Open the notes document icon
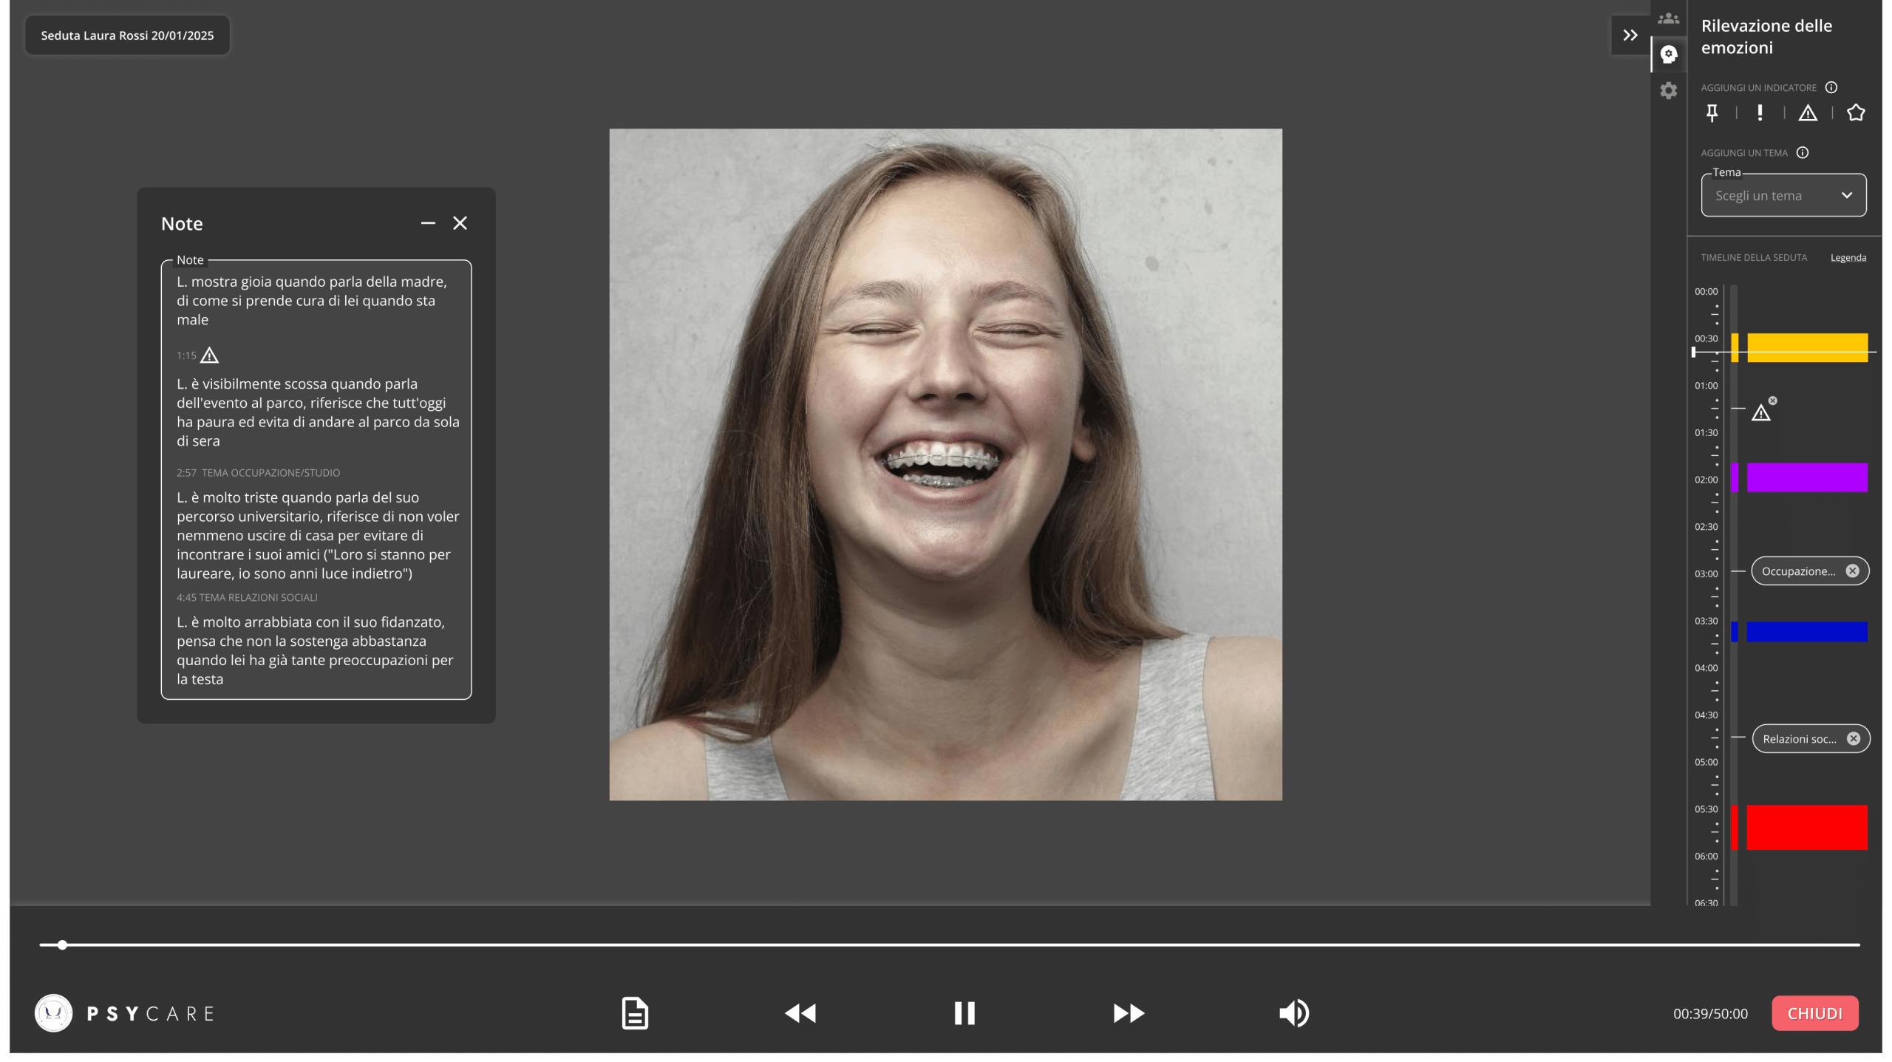1892x1062 pixels. tap(635, 1013)
